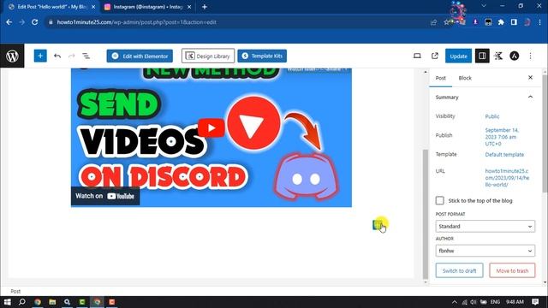Screen dimensions: 548x308
Task: Redo the last undone change
Action: point(72,56)
